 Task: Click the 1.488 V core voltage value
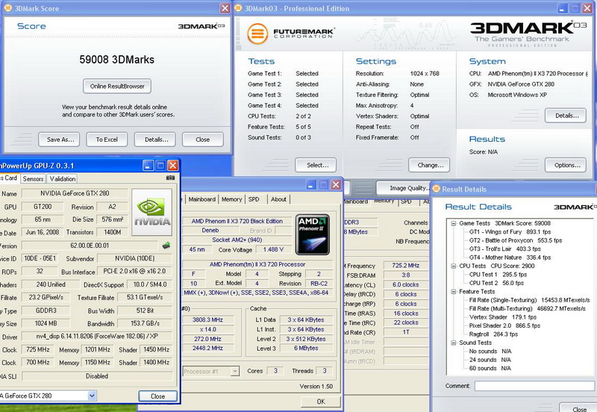point(273,249)
